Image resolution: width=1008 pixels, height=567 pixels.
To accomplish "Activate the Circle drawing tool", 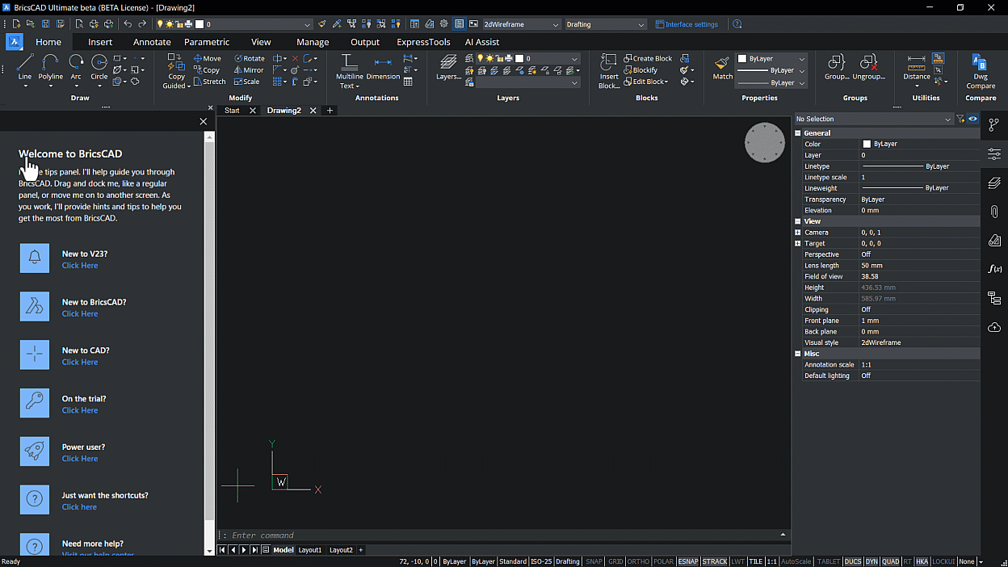I will tap(99, 71).
